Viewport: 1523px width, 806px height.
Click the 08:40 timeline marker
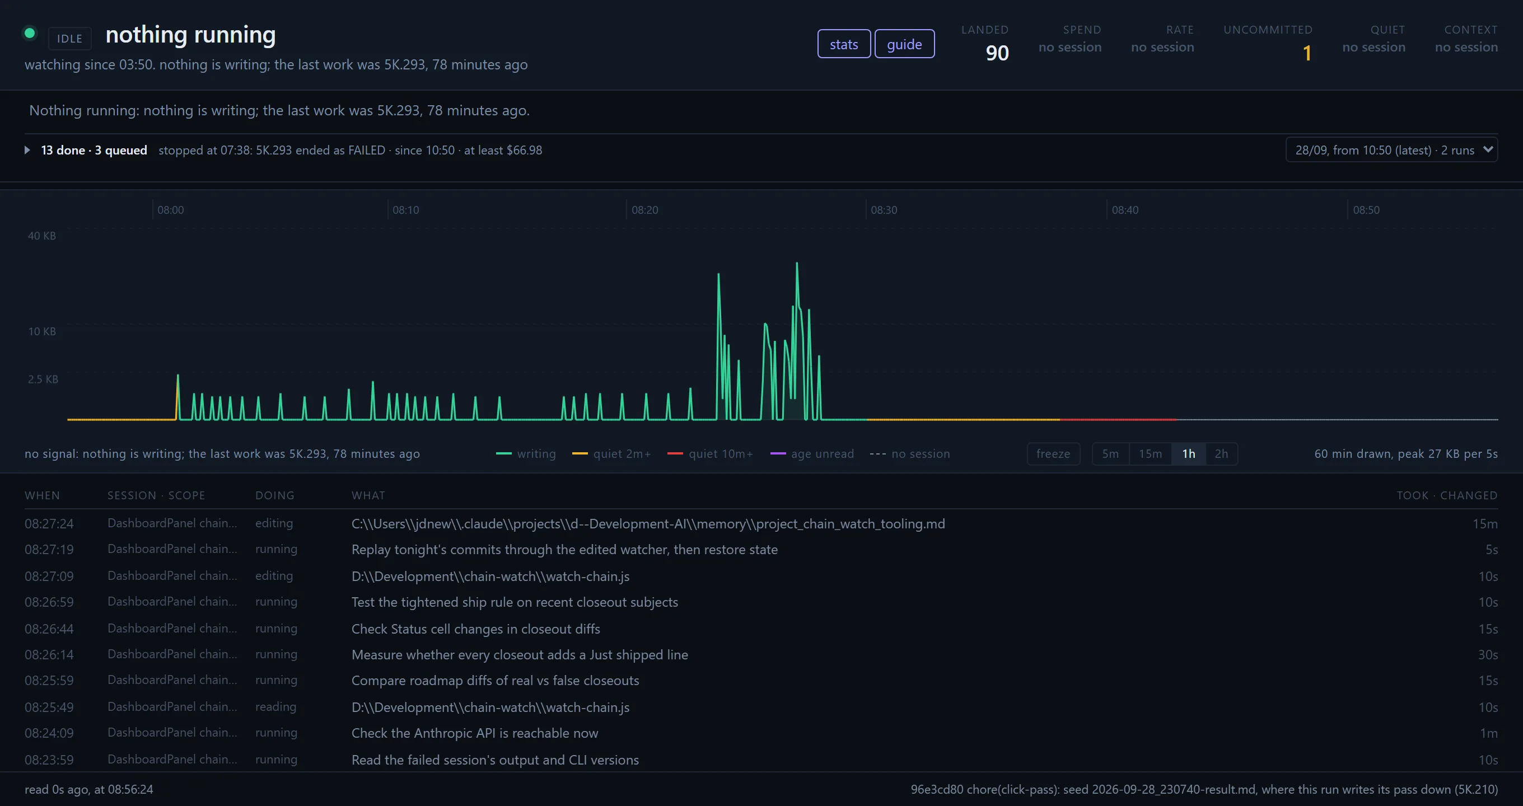pyautogui.click(x=1124, y=210)
